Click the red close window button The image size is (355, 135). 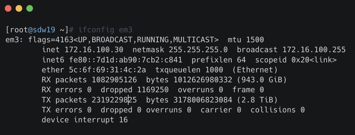coord(8,9)
